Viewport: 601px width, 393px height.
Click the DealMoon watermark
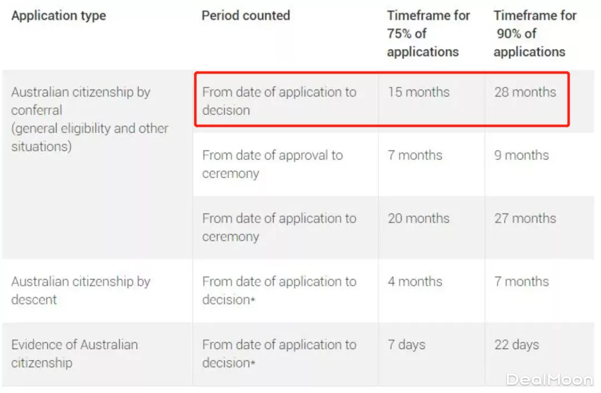tap(549, 380)
